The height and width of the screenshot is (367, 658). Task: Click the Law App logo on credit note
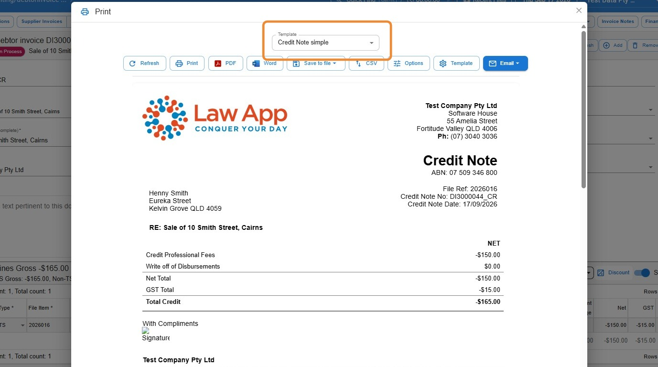pyautogui.click(x=215, y=118)
